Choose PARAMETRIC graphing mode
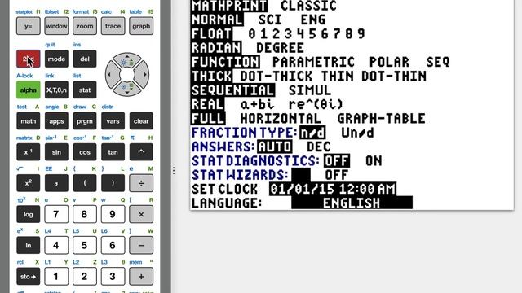This screenshot has height=293, width=522. (x=313, y=62)
